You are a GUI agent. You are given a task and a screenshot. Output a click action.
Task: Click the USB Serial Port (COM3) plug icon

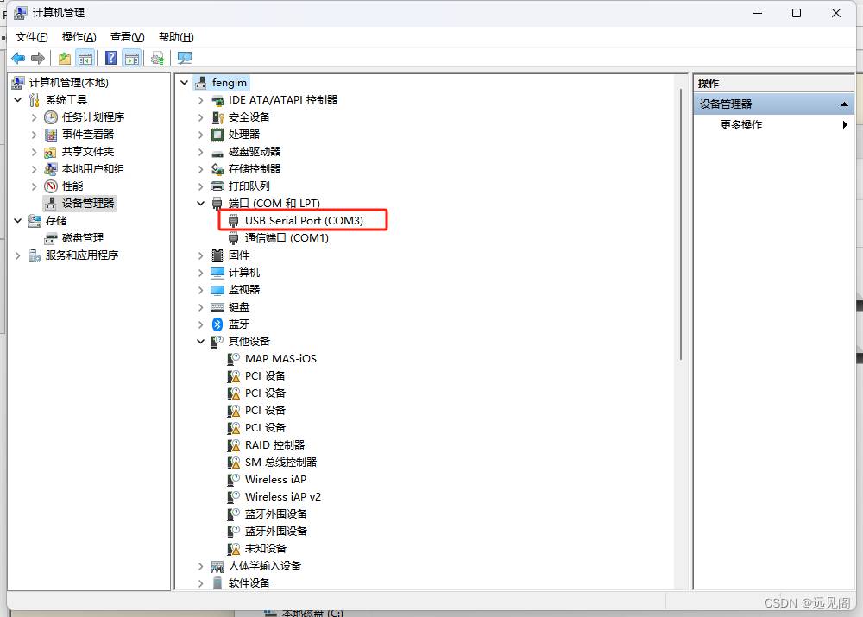click(233, 221)
